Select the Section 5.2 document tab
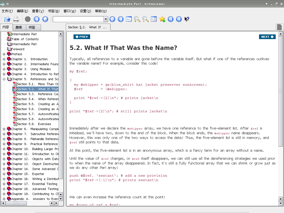This screenshot has width=284, height=213. tap(88, 27)
